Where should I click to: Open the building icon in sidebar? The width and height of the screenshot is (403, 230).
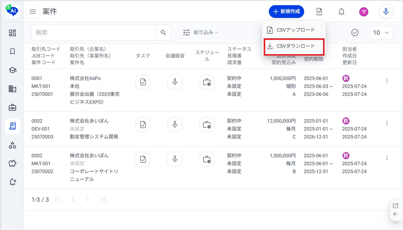(x=13, y=89)
